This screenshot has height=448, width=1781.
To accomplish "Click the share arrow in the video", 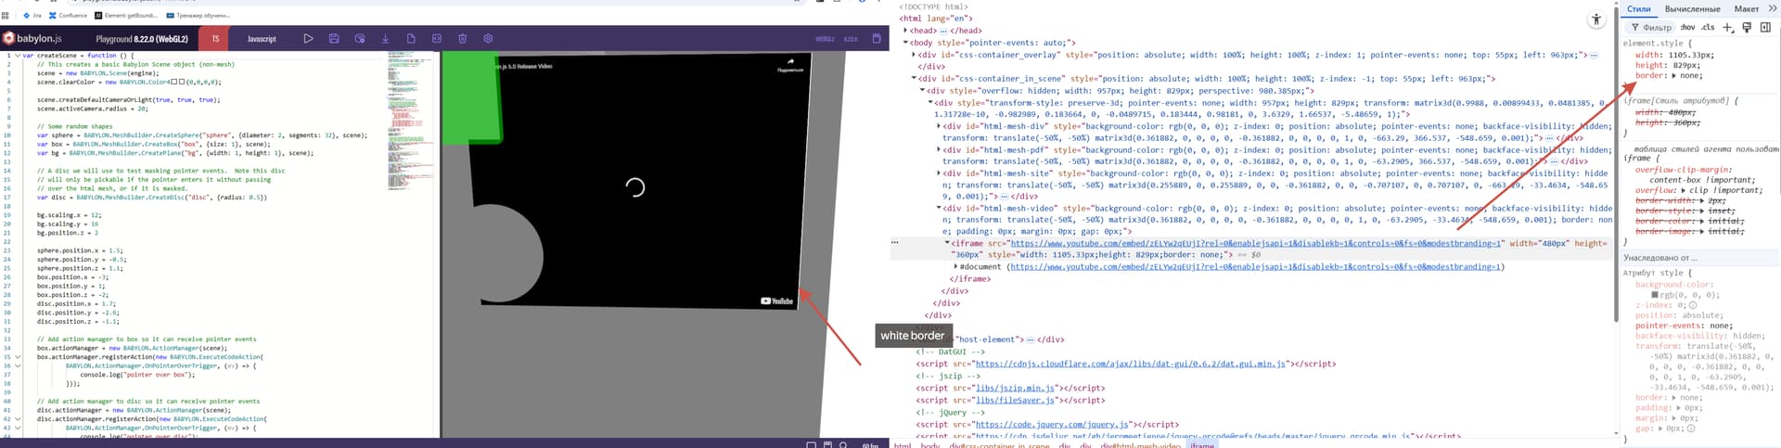I will 790,62.
